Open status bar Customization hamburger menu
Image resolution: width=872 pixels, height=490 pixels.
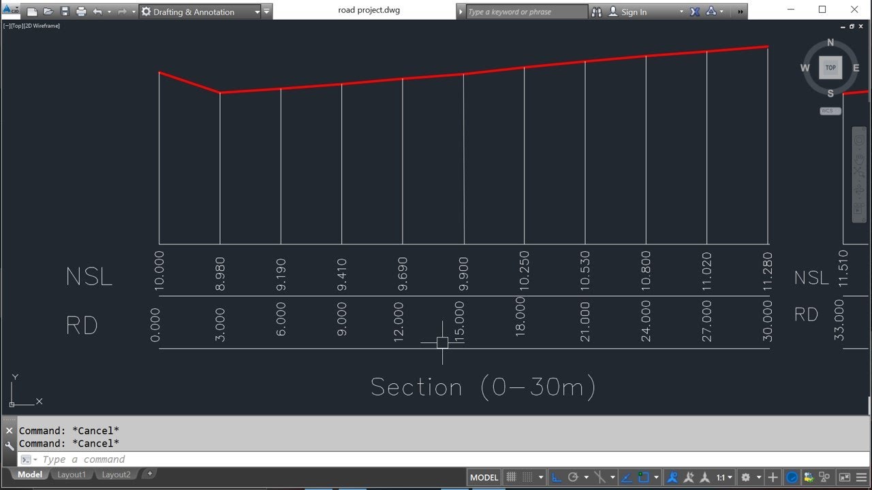tap(861, 478)
